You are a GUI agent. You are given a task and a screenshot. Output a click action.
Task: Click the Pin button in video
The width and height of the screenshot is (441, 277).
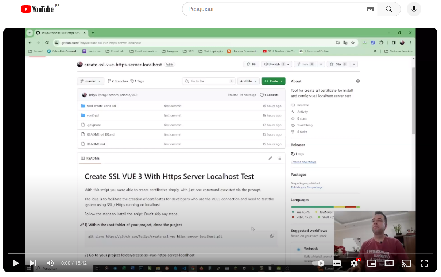[251, 64]
